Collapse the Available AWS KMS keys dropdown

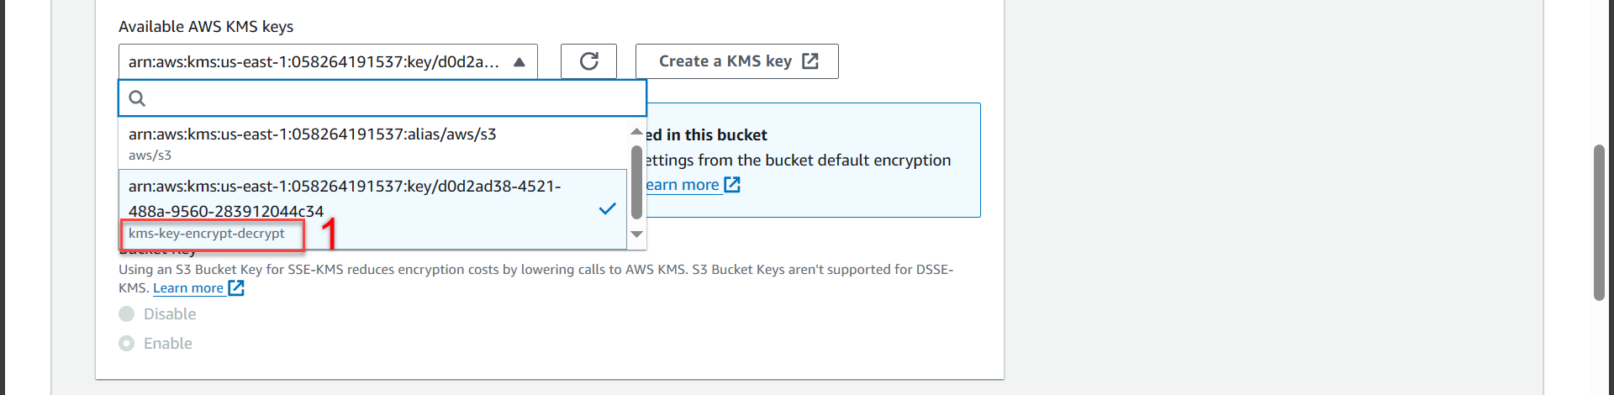click(x=520, y=62)
